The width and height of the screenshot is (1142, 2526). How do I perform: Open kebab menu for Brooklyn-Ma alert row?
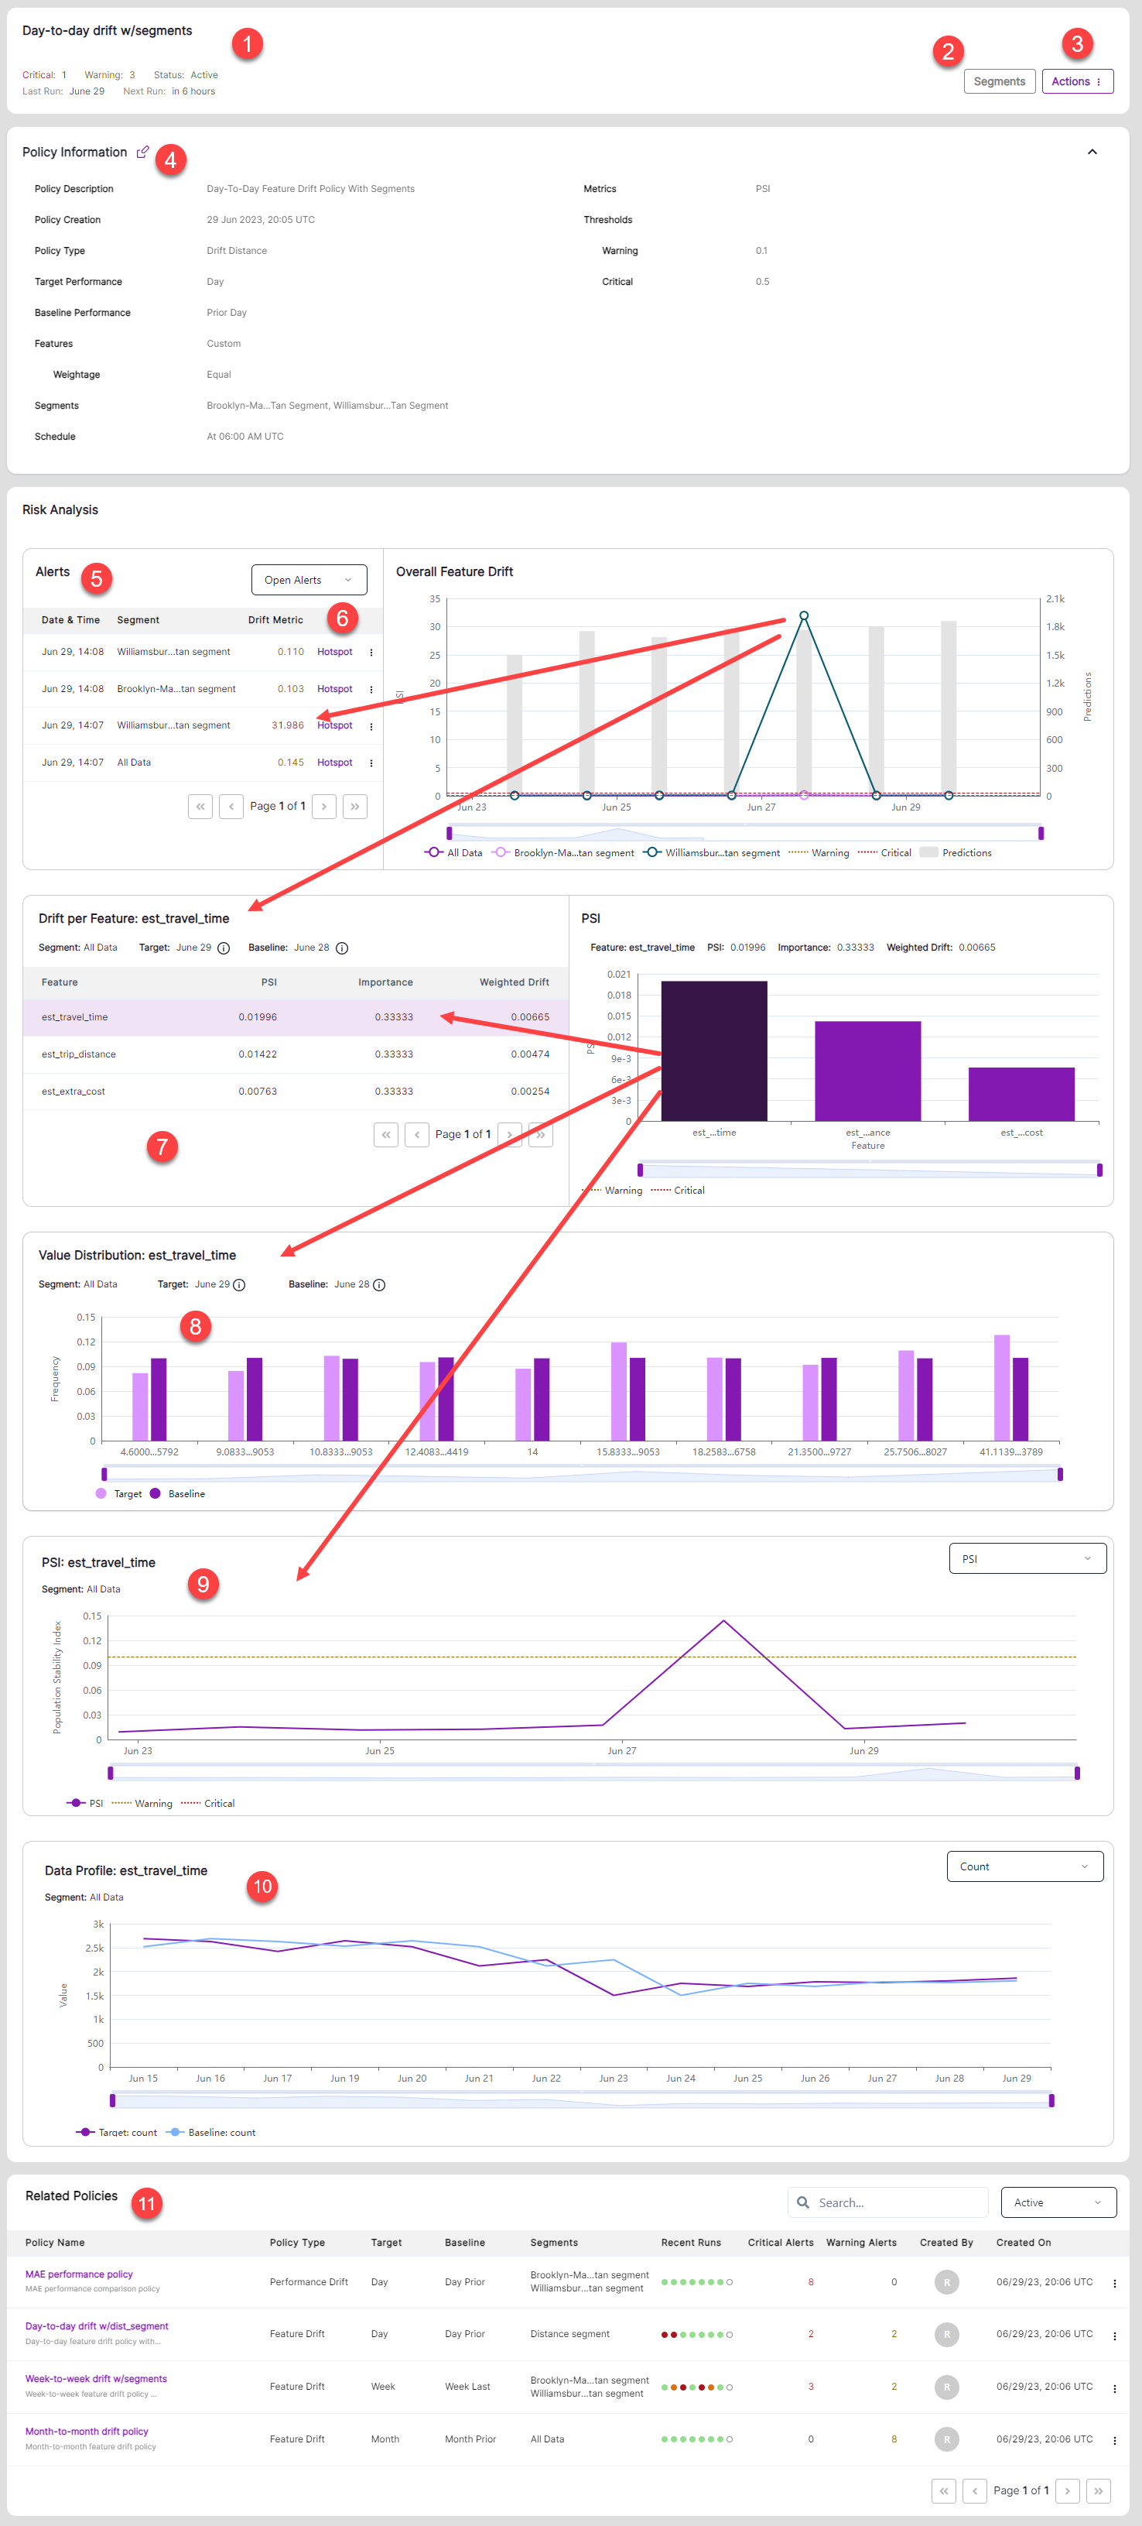point(371,689)
